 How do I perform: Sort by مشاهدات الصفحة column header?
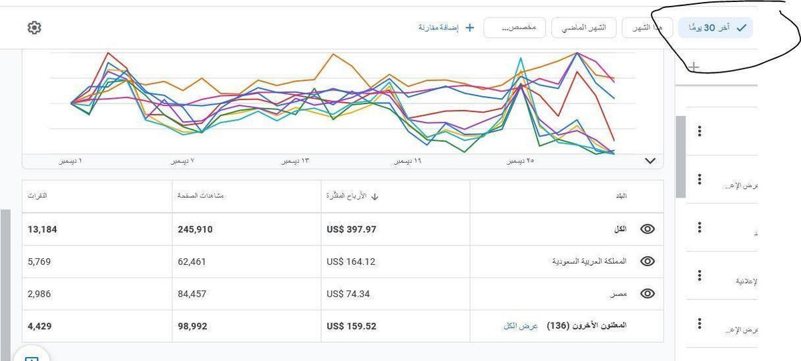[x=196, y=196]
